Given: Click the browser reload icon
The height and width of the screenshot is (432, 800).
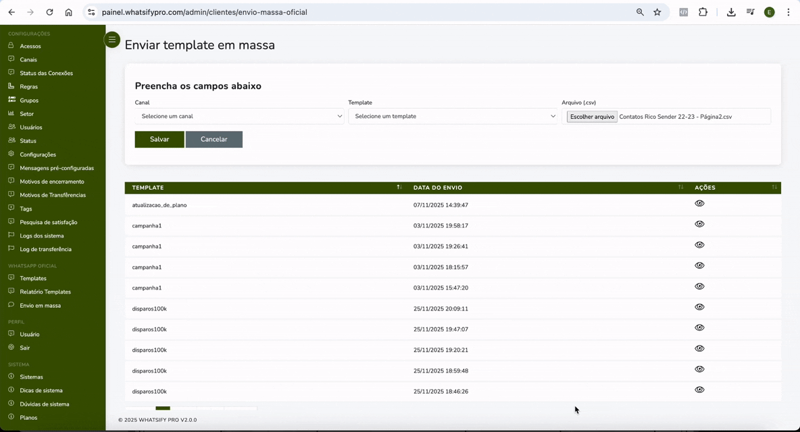Looking at the screenshot, I should [49, 12].
